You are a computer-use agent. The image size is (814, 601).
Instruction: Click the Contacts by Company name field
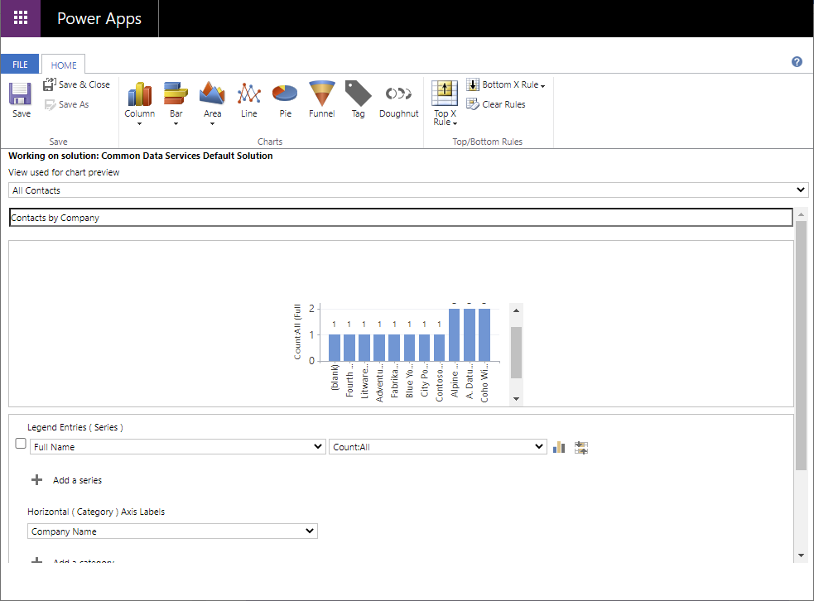tap(401, 218)
